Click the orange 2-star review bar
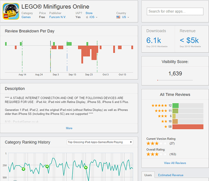Viewport: 209px width, 181px height. tap(175, 121)
